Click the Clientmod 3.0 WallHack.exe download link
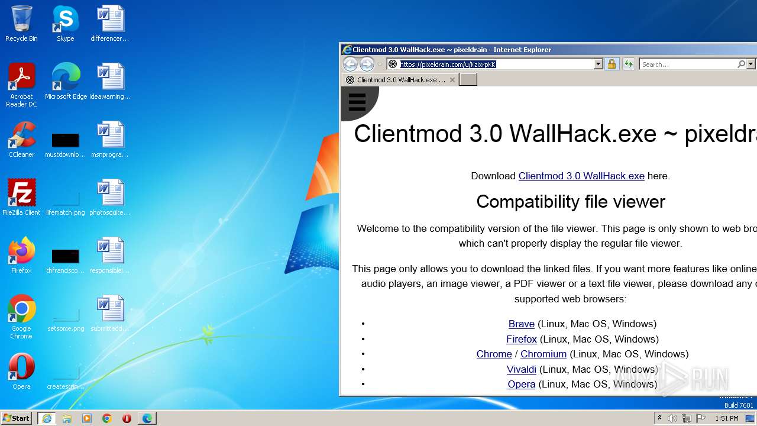The height and width of the screenshot is (426, 757). point(581,176)
